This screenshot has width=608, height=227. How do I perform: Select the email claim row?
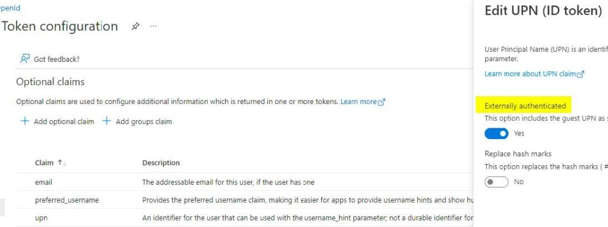[244, 182]
